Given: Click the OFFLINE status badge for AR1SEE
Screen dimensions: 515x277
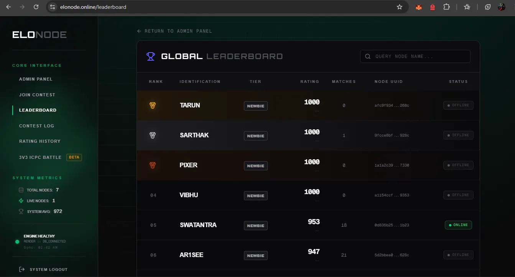Looking at the screenshot, I should tap(458, 255).
